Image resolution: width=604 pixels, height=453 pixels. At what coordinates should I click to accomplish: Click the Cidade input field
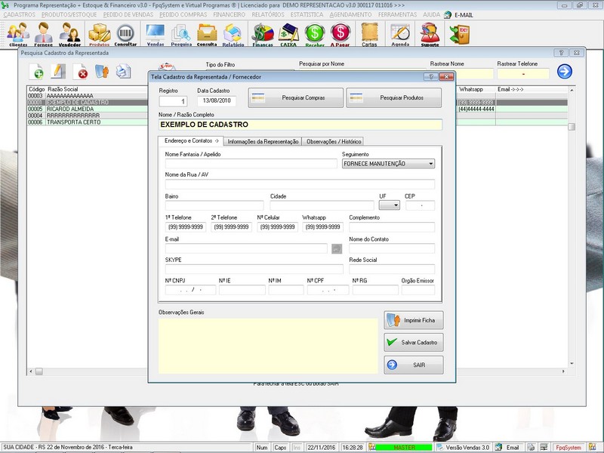[x=322, y=205]
